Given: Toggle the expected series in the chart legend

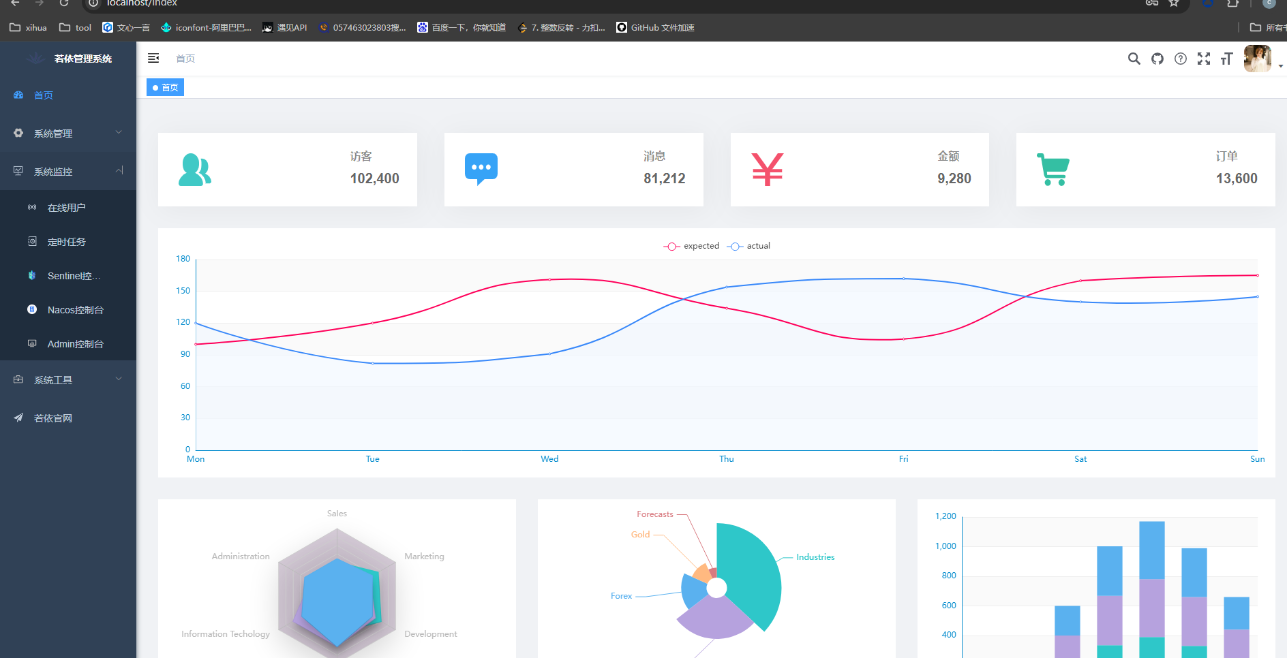Looking at the screenshot, I should (x=691, y=246).
